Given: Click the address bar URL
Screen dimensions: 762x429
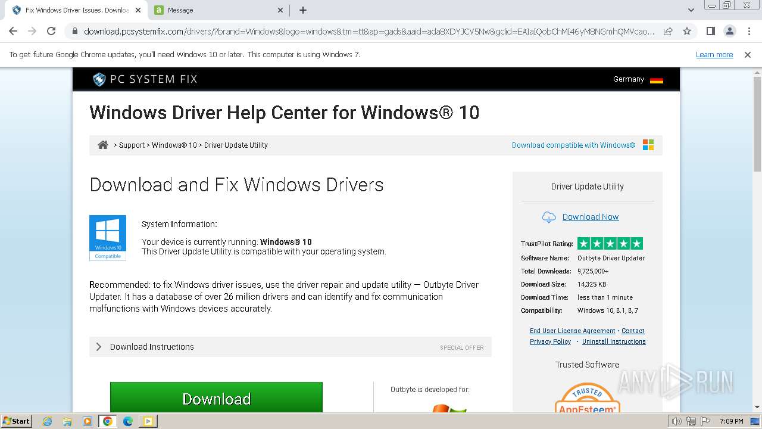Looking at the screenshot, I should click(x=369, y=31).
